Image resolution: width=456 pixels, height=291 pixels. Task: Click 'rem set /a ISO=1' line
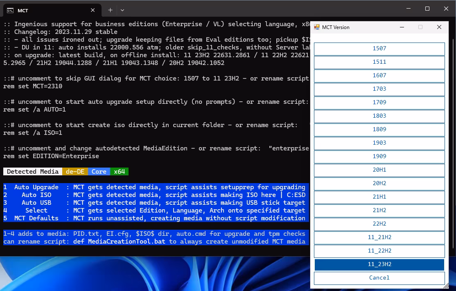tap(33, 133)
